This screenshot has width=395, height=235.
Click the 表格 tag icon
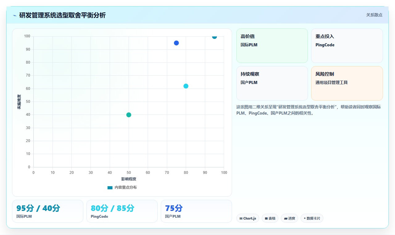pos(266,219)
